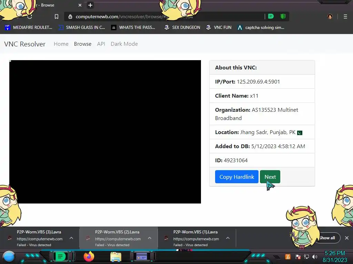Image resolution: width=353 pixels, height=264 pixels.
Task: Select Added to DB timestamp
Action: click(x=278, y=146)
